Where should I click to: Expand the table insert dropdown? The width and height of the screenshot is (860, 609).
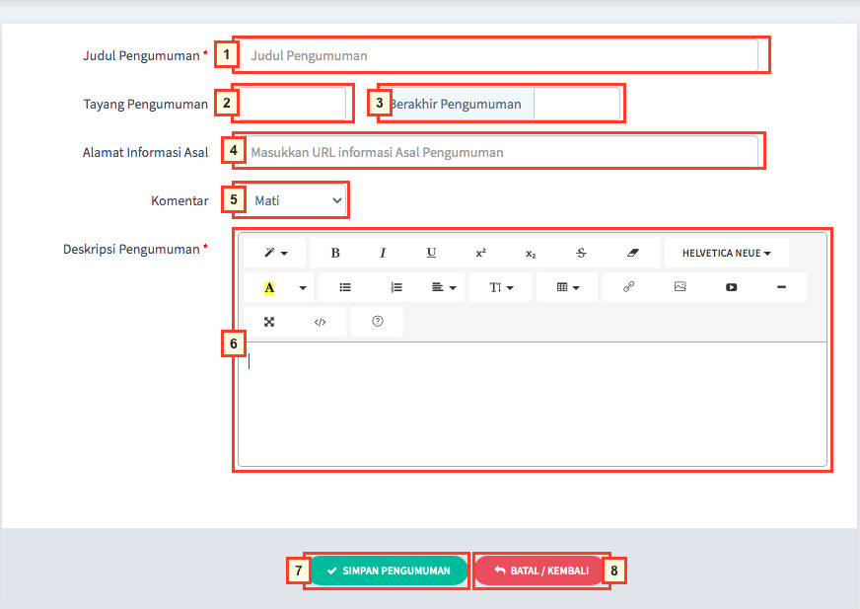click(x=568, y=287)
